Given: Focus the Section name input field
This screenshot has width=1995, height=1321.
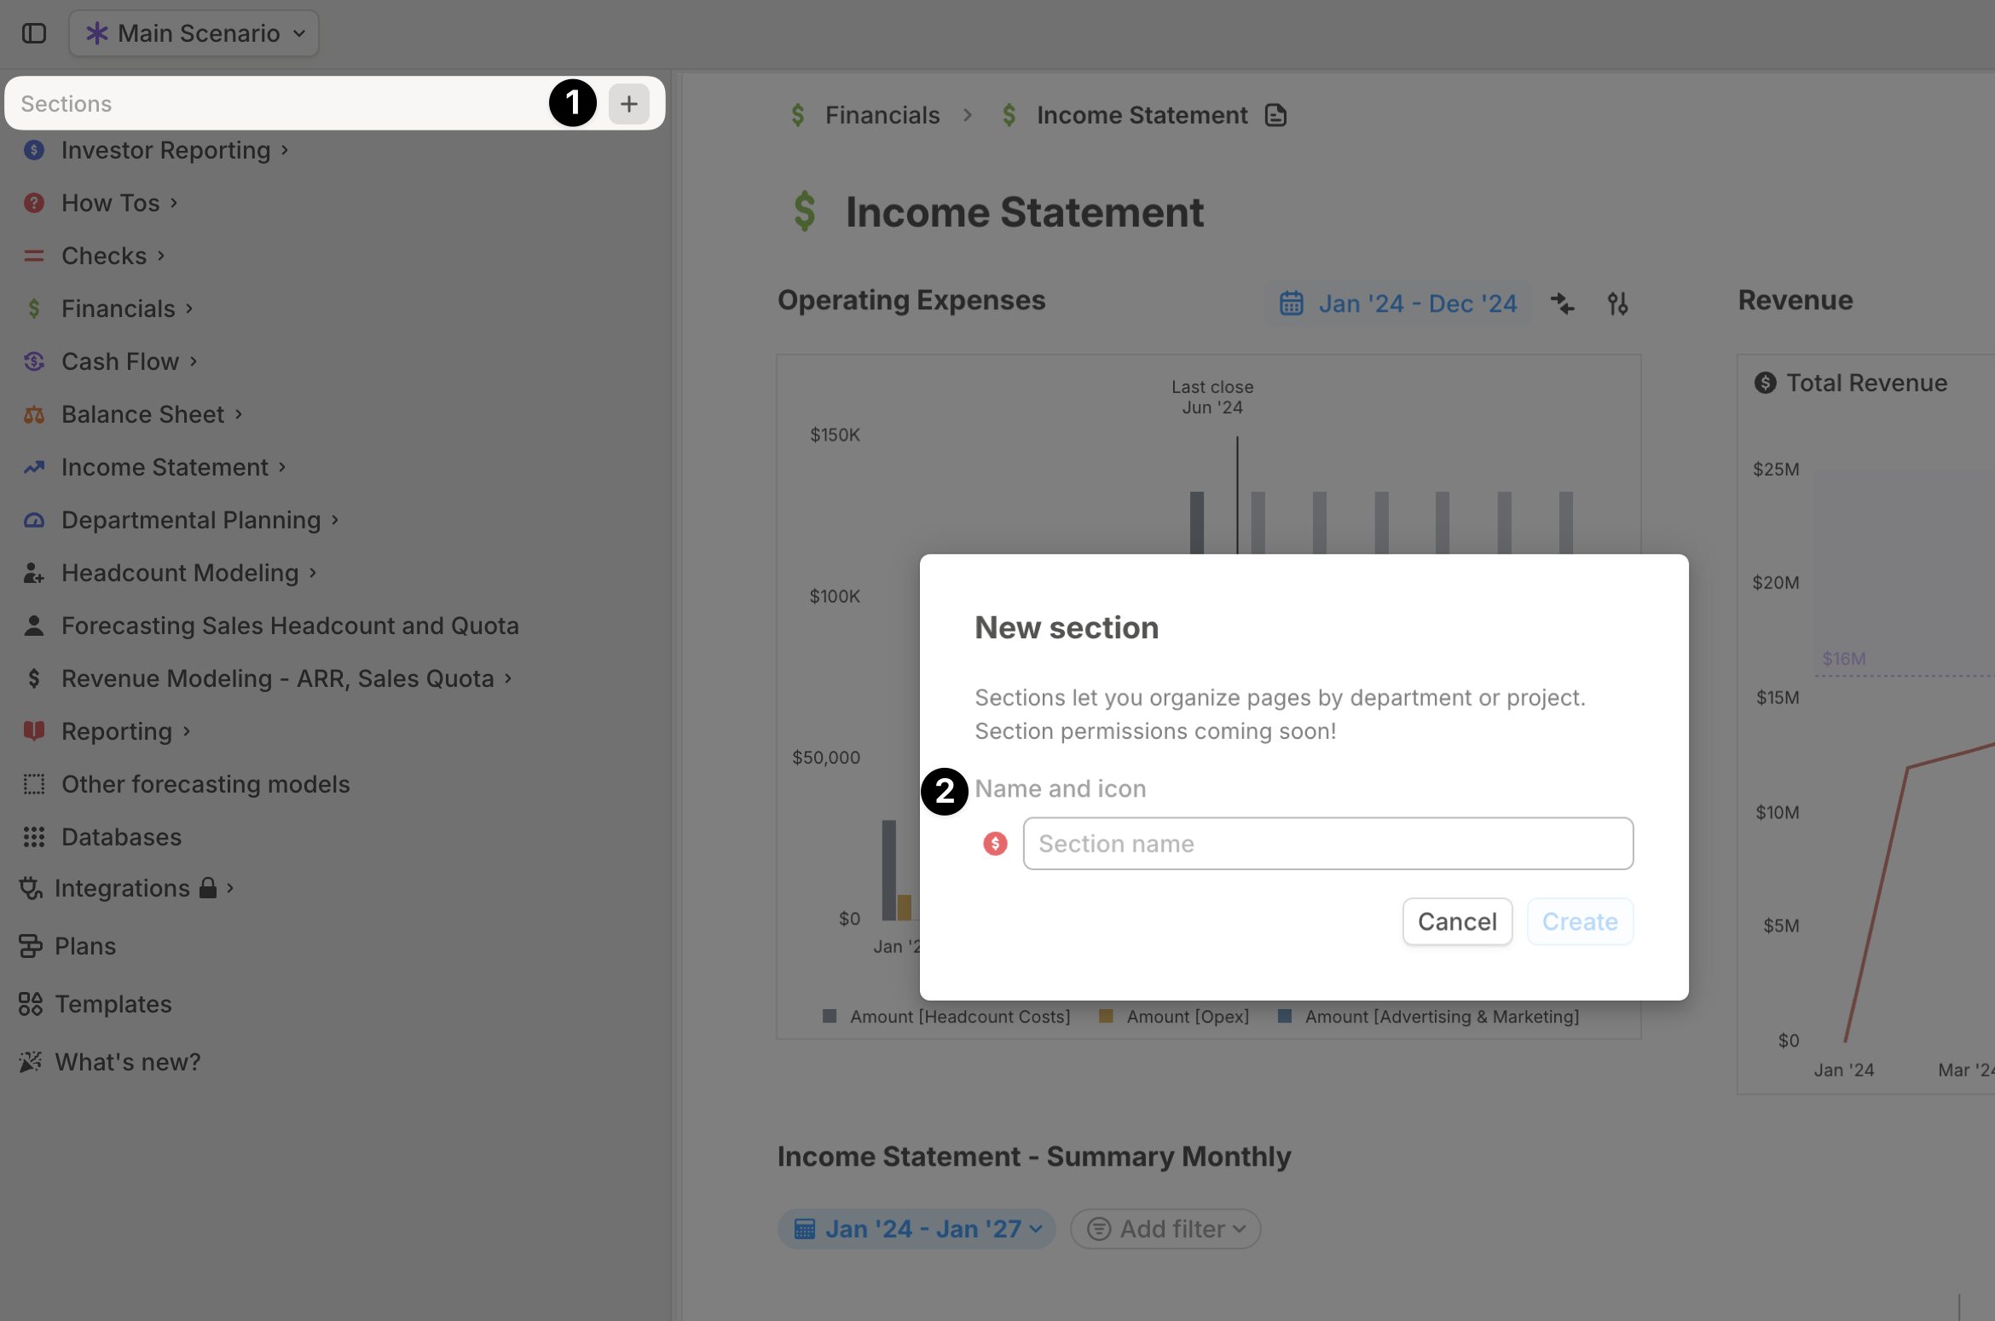Looking at the screenshot, I should click(x=1327, y=844).
